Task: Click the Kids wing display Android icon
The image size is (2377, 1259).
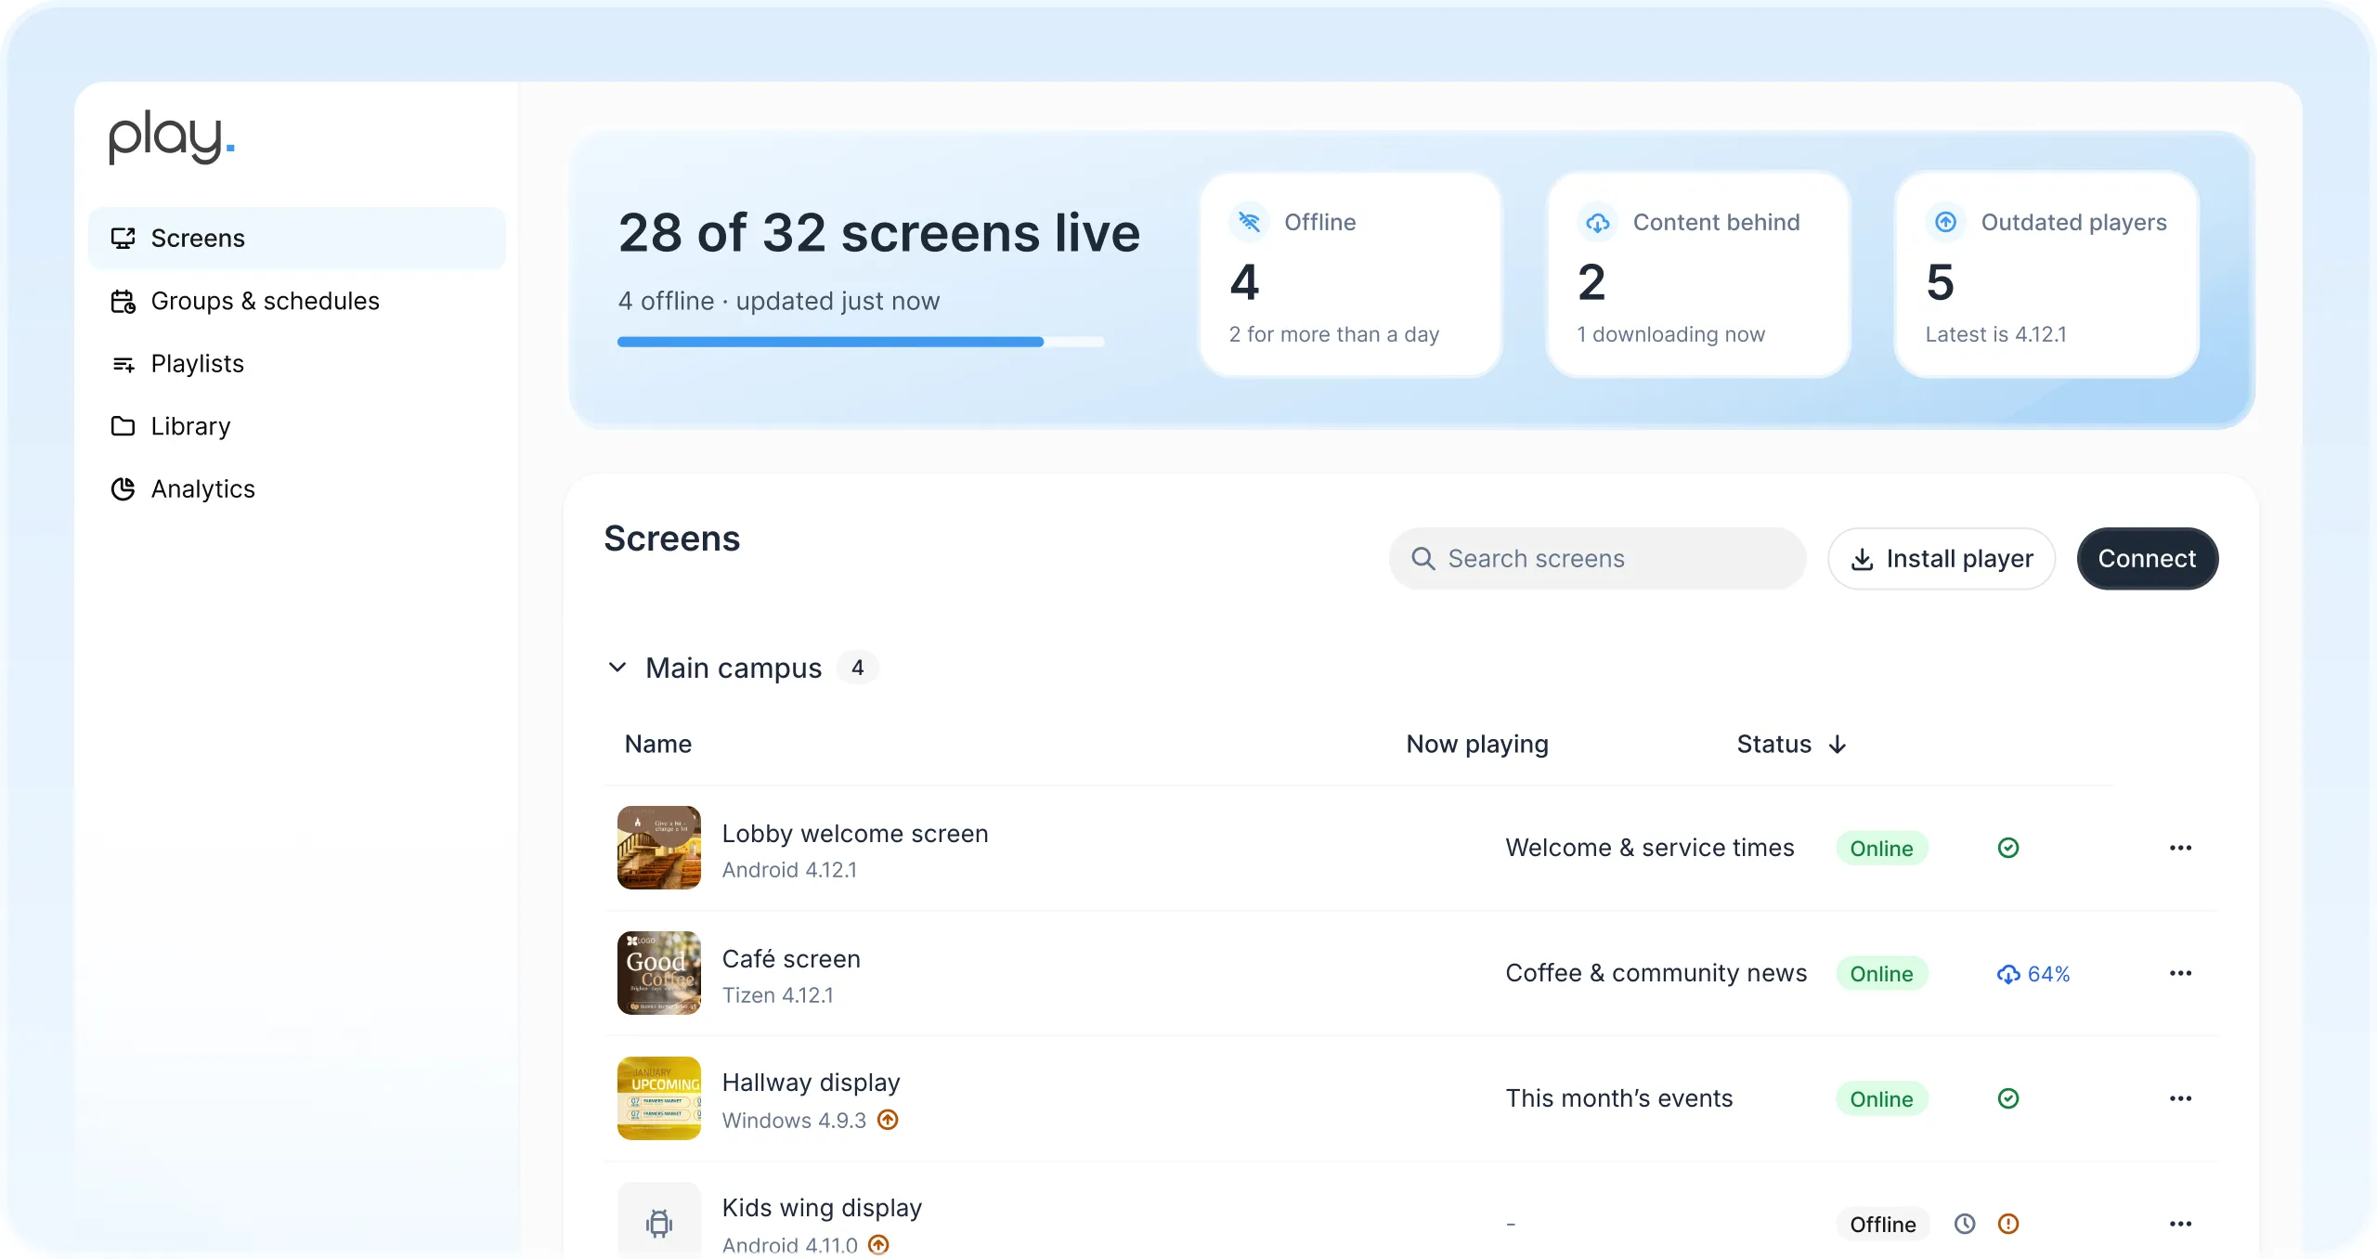Action: pyautogui.click(x=659, y=1222)
